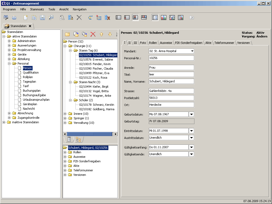Click the yellow up arrow icon
Image resolution: width=272 pixels, height=204 pixels.
[x=101, y=34]
